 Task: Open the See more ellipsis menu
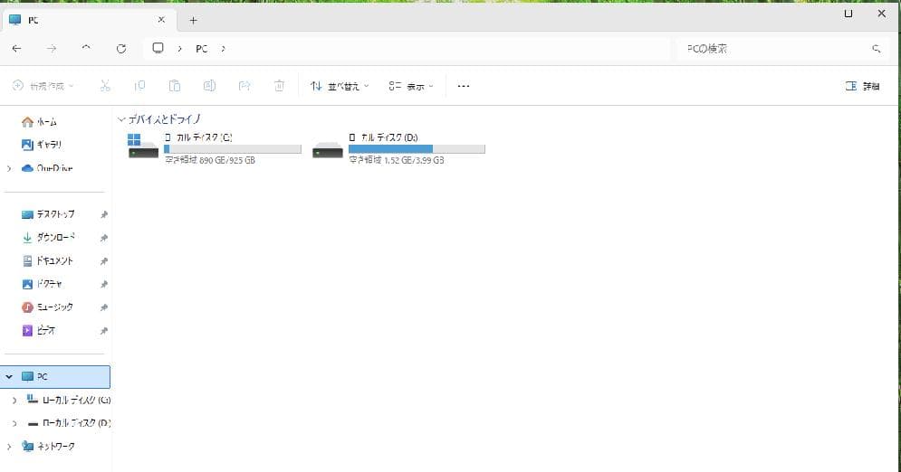[x=464, y=86]
